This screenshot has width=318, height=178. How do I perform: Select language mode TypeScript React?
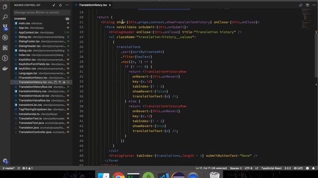[x=271, y=168]
